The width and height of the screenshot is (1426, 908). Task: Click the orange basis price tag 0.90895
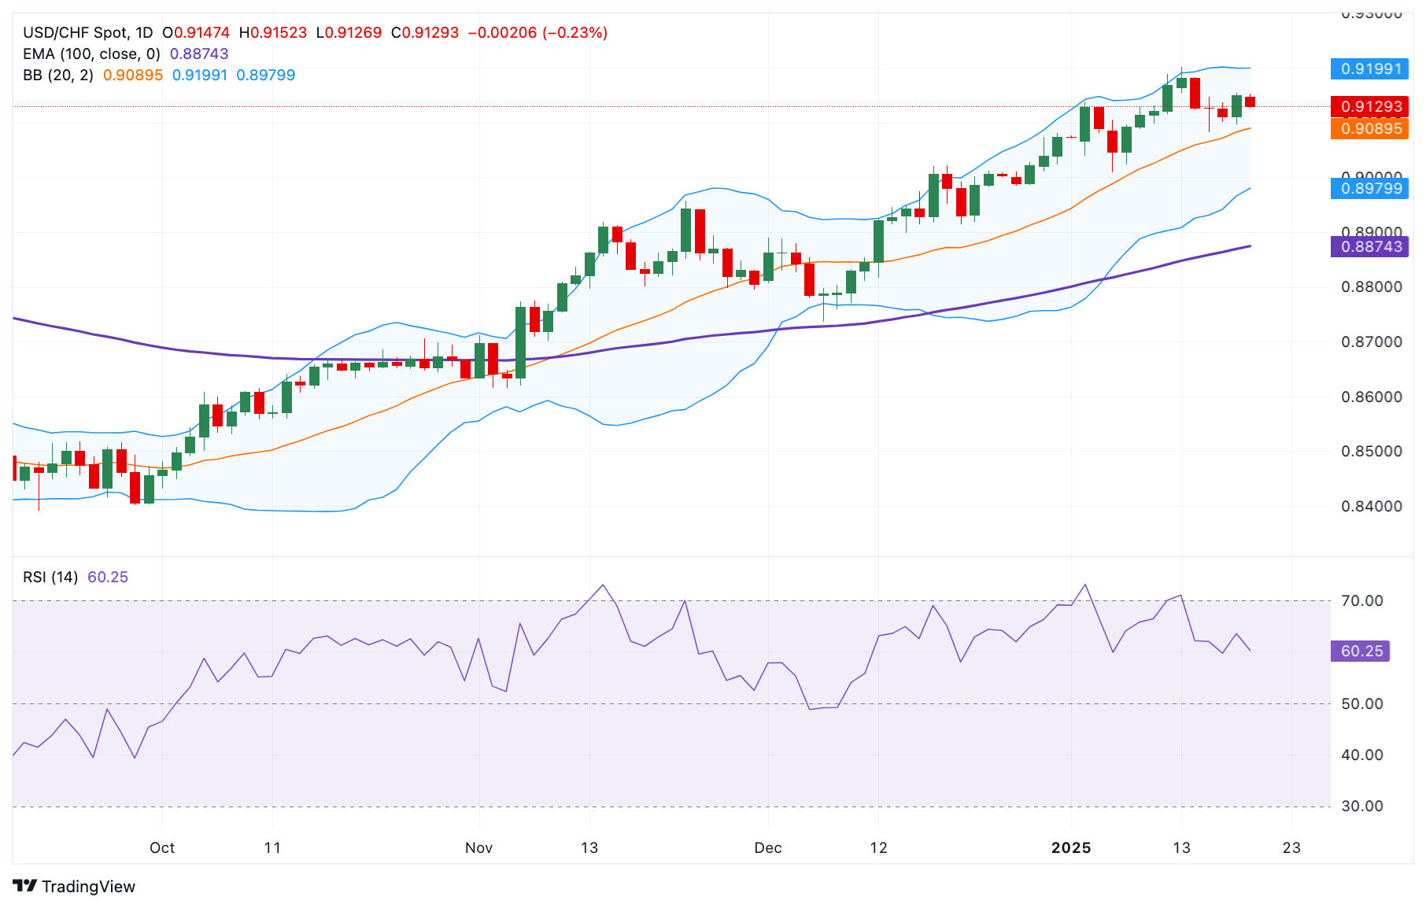click(x=1370, y=128)
